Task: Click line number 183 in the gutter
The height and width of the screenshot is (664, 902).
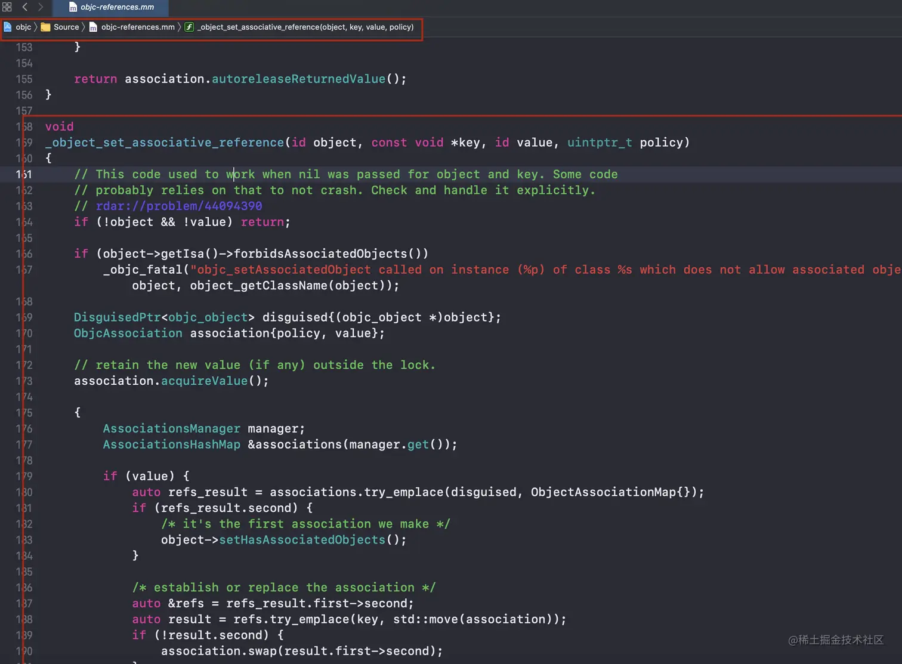Action: [24, 540]
